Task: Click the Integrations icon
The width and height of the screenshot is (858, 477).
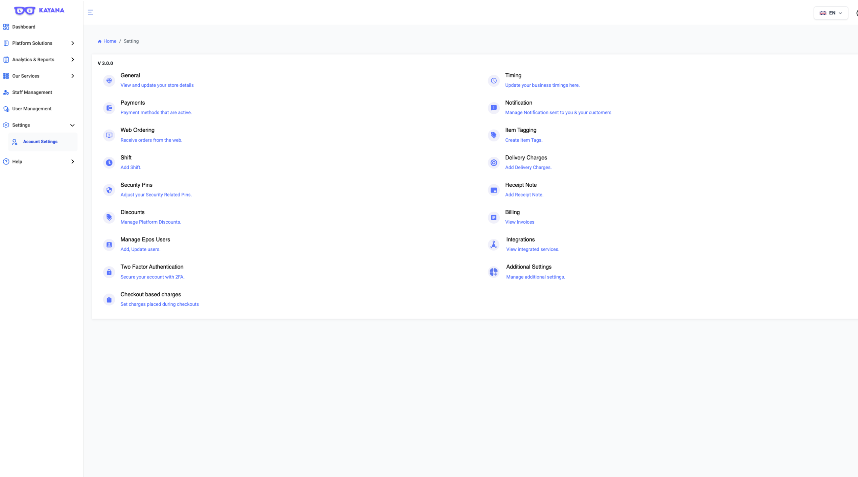Action: point(494,245)
